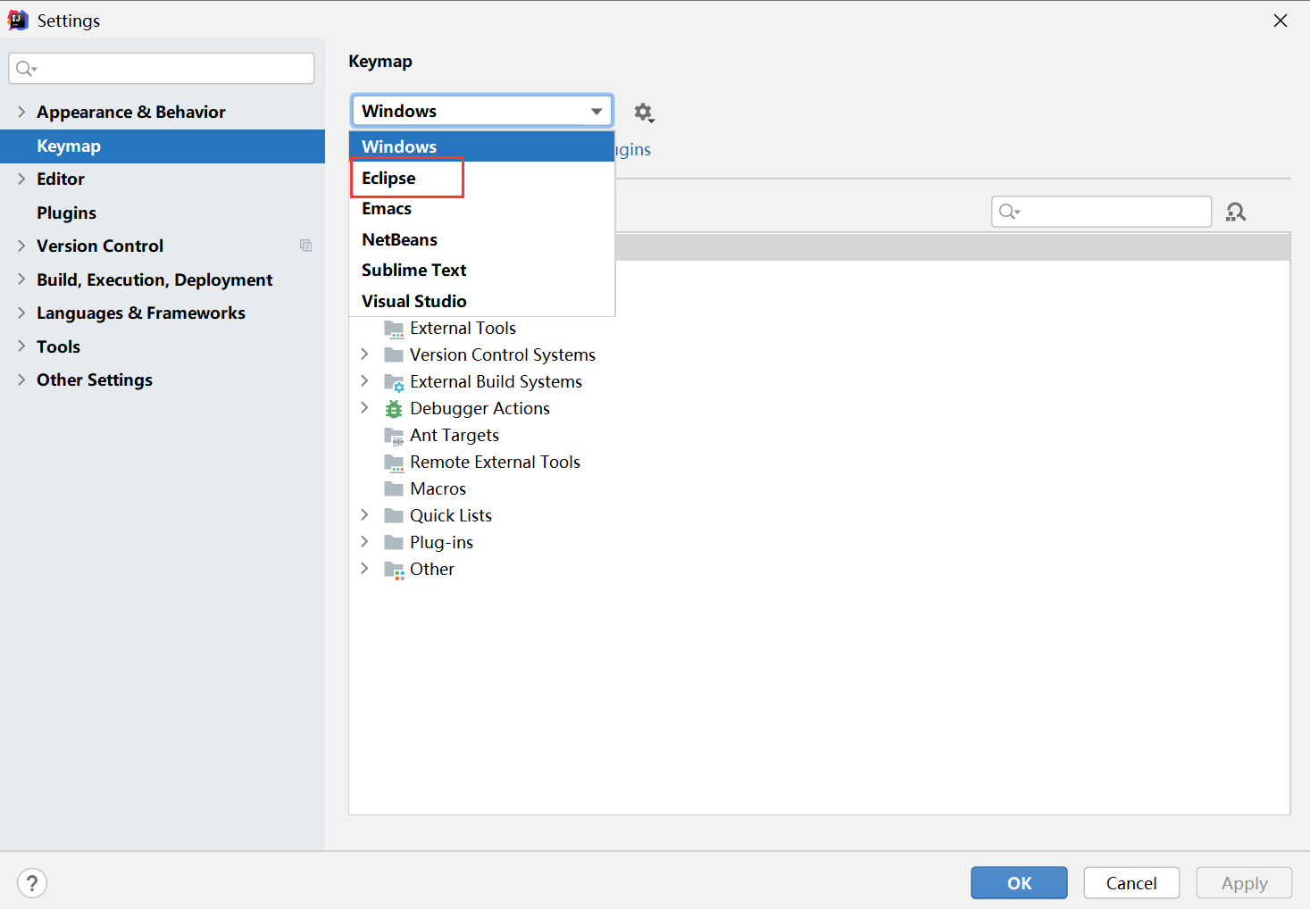This screenshot has height=909, width=1310.
Task: Select Windows in the keymap list
Action: 481,146
